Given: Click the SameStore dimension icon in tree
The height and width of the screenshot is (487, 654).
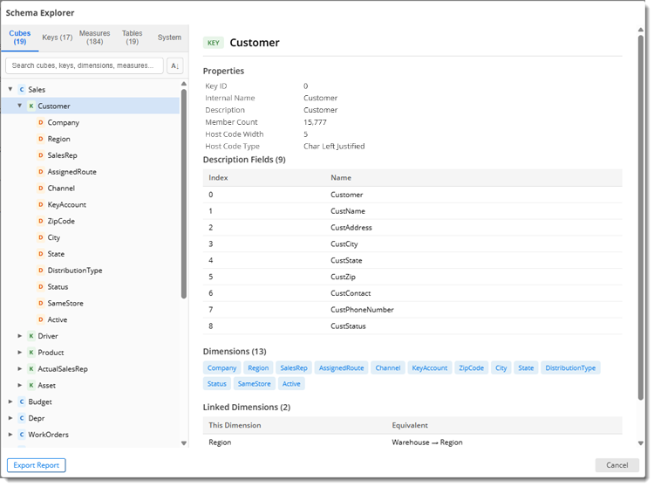Looking at the screenshot, I should [x=40, y=304].
